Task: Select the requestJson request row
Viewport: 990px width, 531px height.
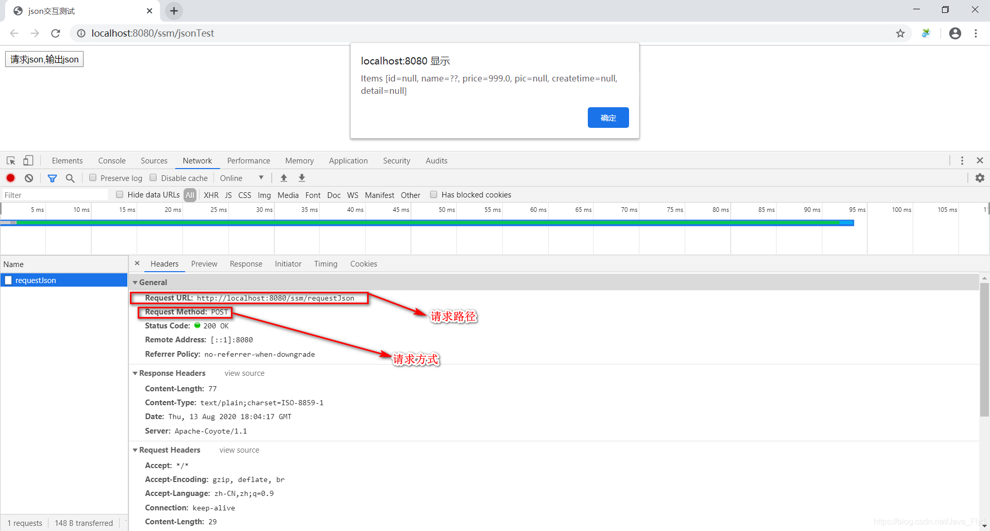Action: coord(64,280)
